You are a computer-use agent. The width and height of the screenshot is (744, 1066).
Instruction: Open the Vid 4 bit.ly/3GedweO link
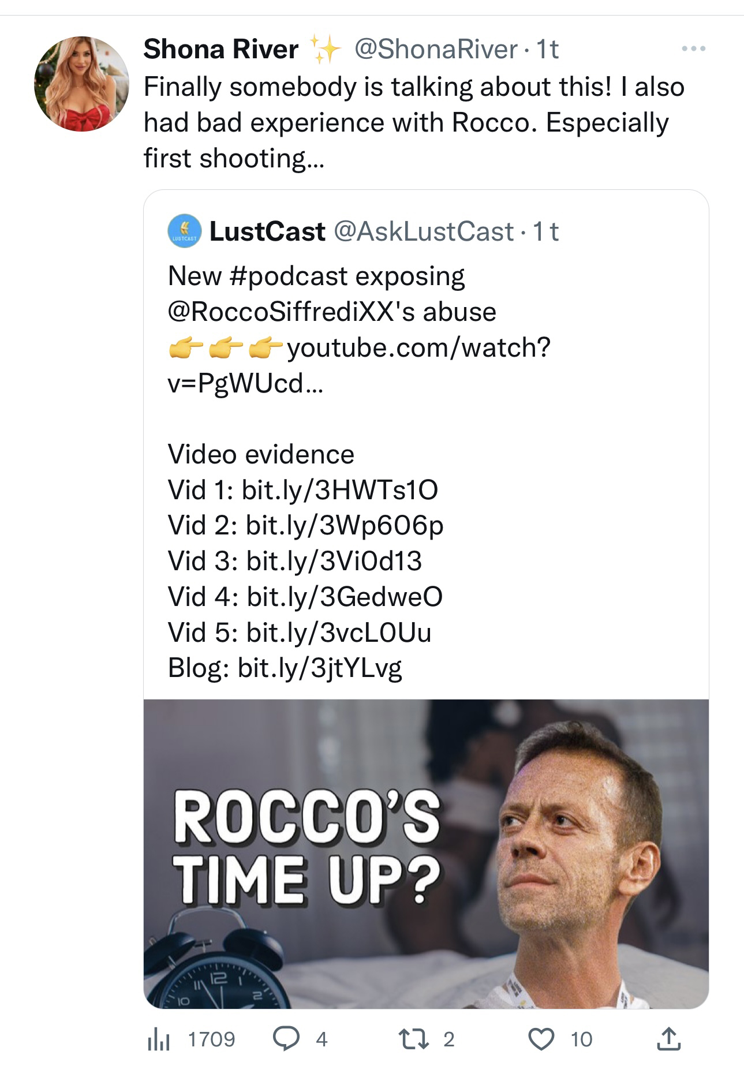344,597
